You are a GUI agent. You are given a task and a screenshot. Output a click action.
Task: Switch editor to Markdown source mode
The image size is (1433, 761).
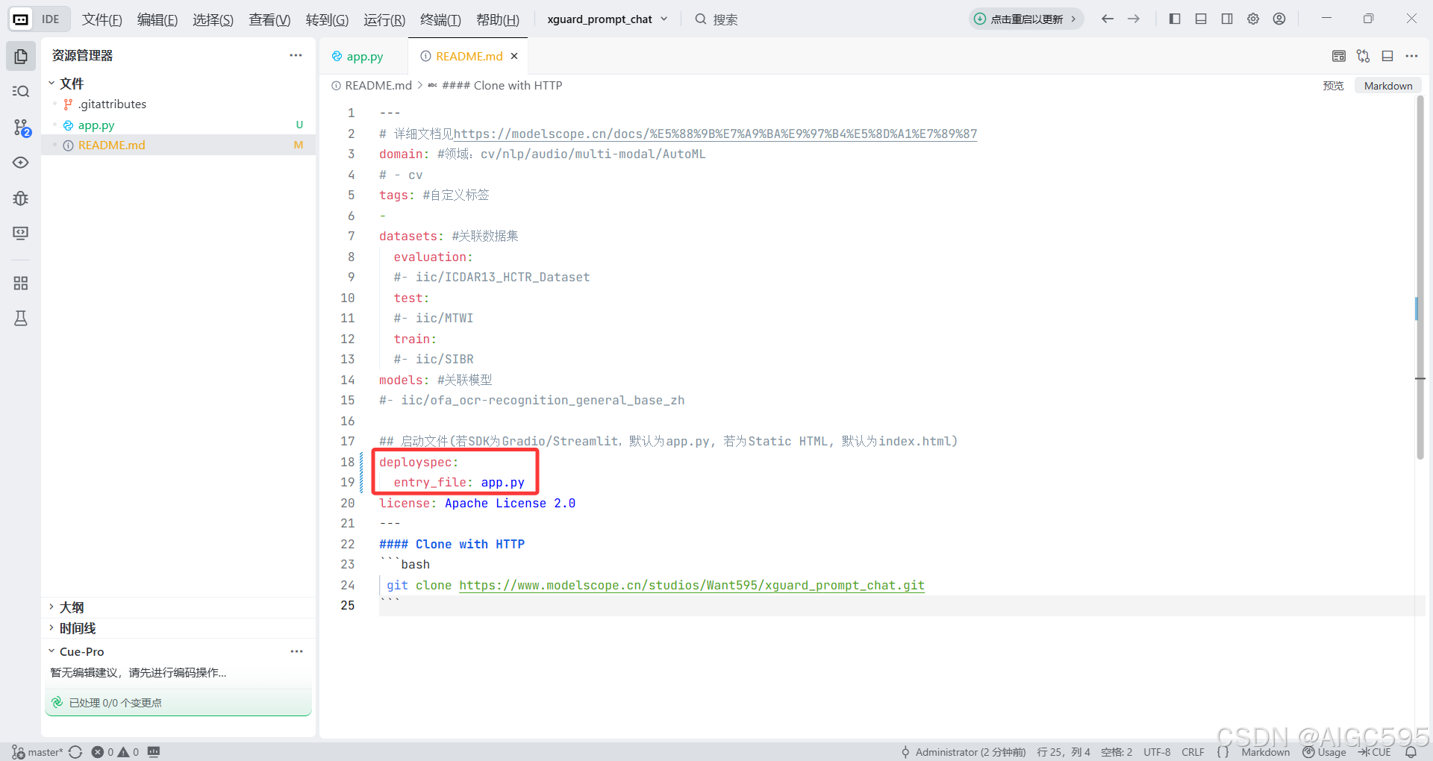(x=1388, y=86)
